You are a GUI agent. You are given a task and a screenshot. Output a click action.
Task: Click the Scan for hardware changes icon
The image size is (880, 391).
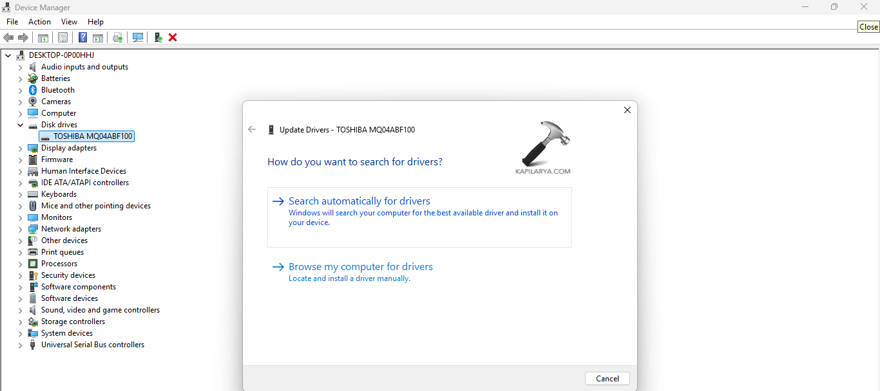click(138, 37)
